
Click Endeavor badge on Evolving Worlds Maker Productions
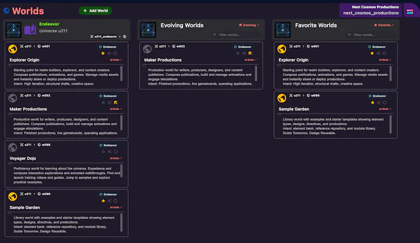coord(243,47)
